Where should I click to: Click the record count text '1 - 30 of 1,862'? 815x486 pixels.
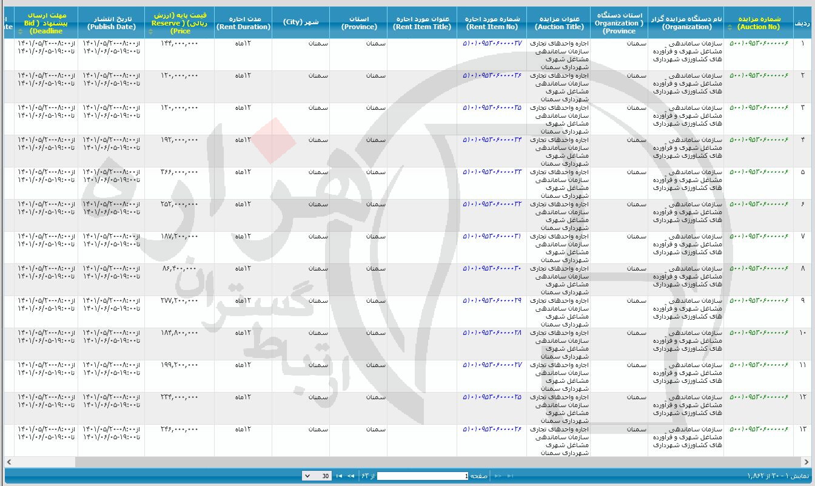point(778,476)
